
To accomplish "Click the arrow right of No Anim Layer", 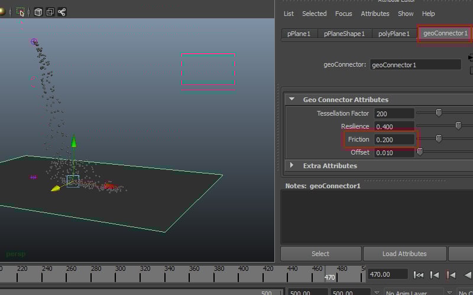I will [449, 292].
